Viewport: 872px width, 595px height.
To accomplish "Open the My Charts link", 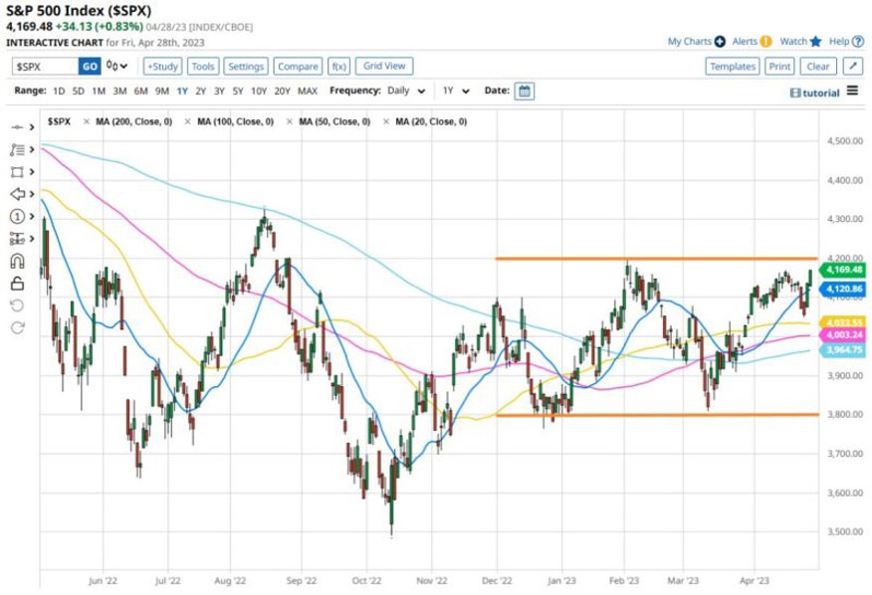I will [x=695, y=42].
